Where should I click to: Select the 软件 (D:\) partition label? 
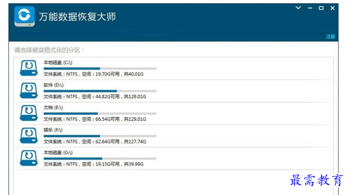point(54,85)
